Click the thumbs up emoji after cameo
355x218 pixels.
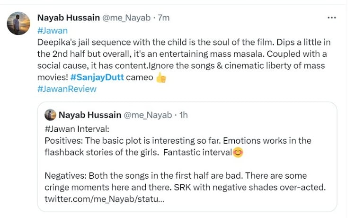pyautogui.click(x=161, y=78)
